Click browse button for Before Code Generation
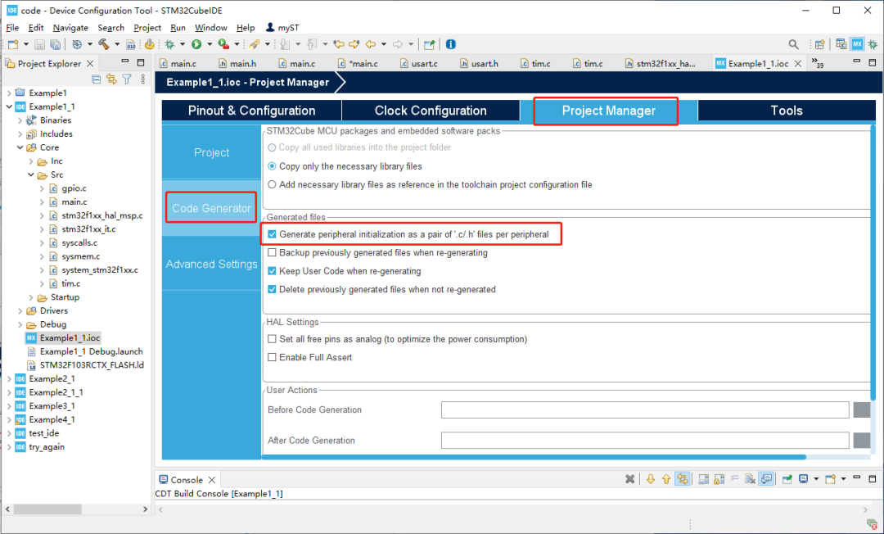884x534 pixels. coord(861,410)
